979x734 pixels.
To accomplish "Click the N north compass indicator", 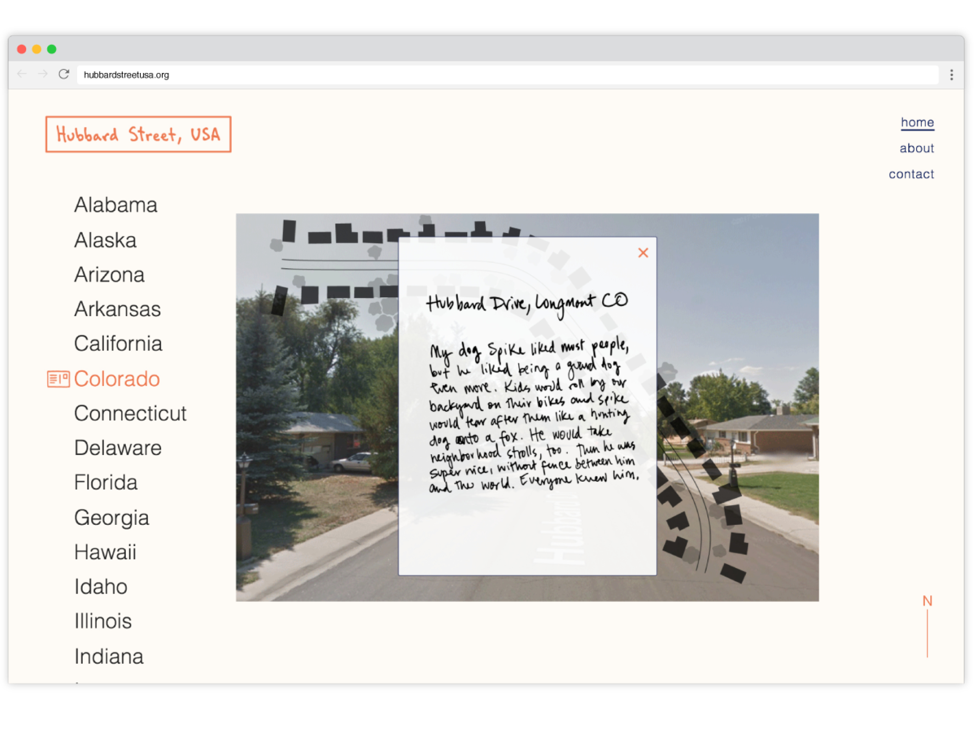I will click(927, 601).
